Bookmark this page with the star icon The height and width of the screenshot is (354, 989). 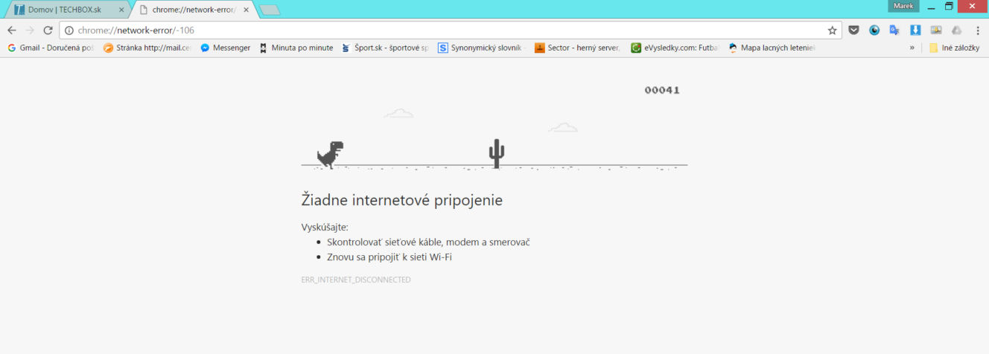(832, 30)
